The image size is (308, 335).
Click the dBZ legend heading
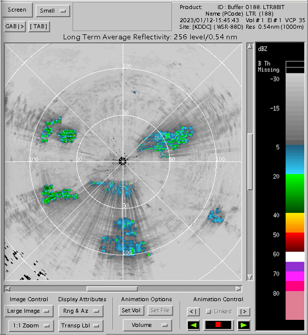tap(262, 49)
